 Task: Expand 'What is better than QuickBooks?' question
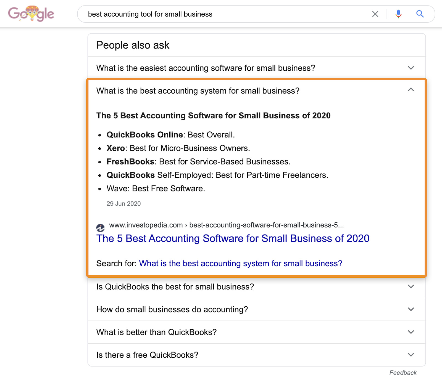pos(156,332)
